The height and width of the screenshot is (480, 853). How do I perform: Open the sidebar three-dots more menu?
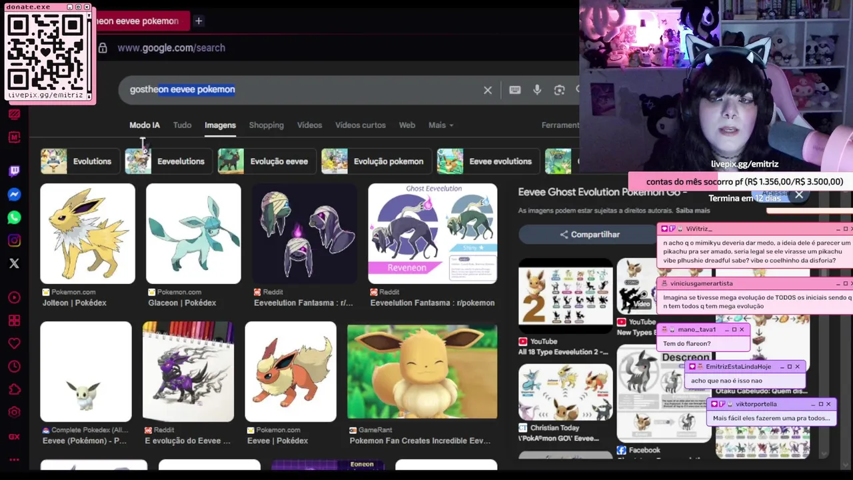[x=14, y=459]
